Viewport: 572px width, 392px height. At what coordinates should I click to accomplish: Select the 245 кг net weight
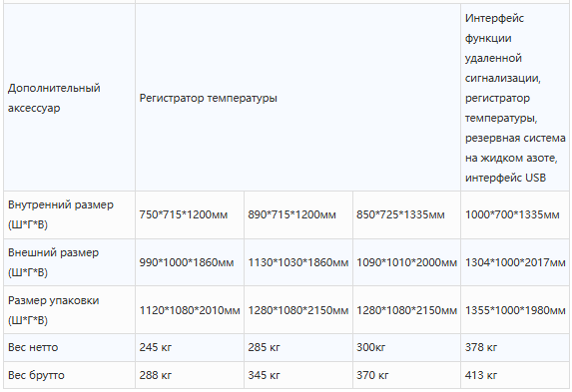pos(156,347)
